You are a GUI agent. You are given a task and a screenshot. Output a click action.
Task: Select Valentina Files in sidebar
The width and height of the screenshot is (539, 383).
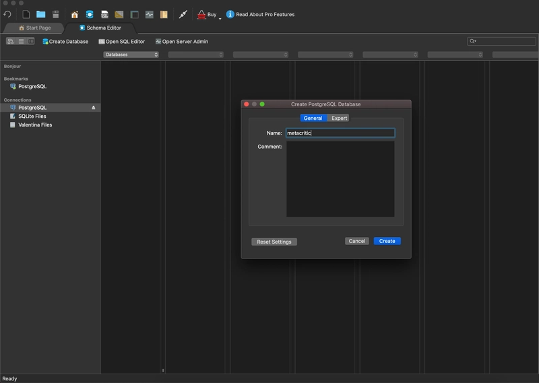(x=35, y=125)
